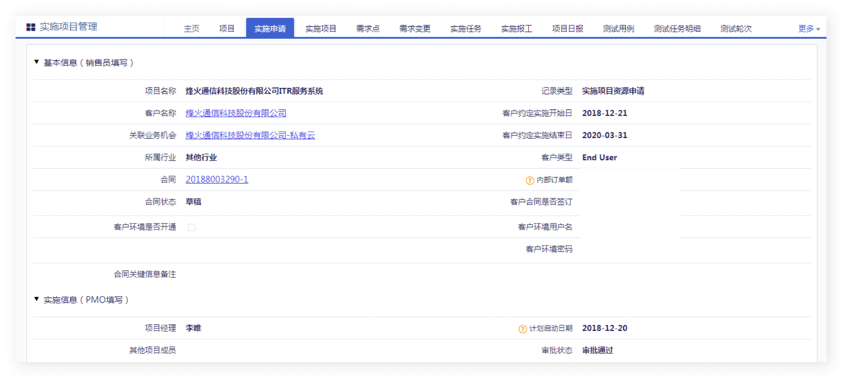Image resolution: width=844 pixels, height=381 pixels.
Task: Select the 实施申请 tab
Action: 270,28
